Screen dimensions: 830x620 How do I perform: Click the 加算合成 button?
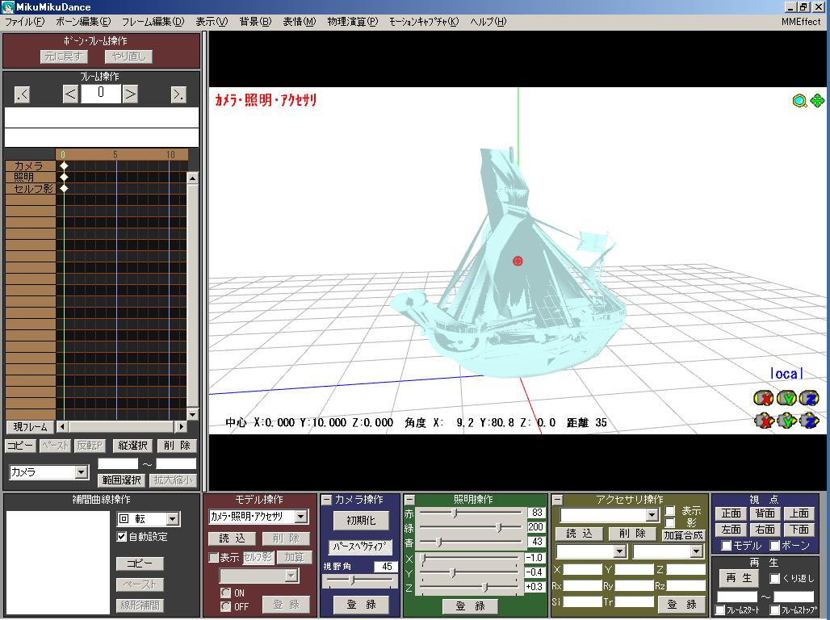(x=683, y=535)
